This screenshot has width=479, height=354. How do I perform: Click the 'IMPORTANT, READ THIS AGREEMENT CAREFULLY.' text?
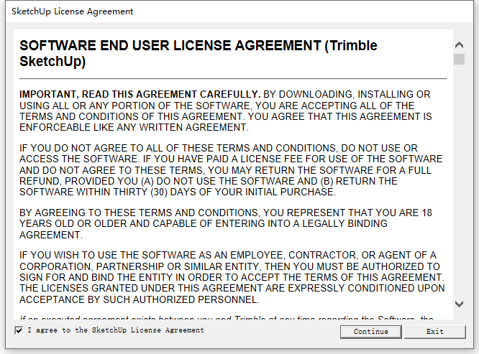pos(140,94)
